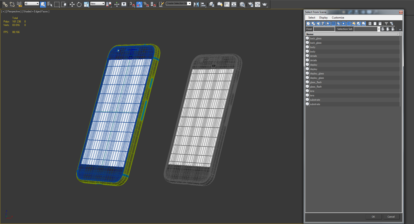Toggle Percent Snap on the toolbar

[146, 4]
